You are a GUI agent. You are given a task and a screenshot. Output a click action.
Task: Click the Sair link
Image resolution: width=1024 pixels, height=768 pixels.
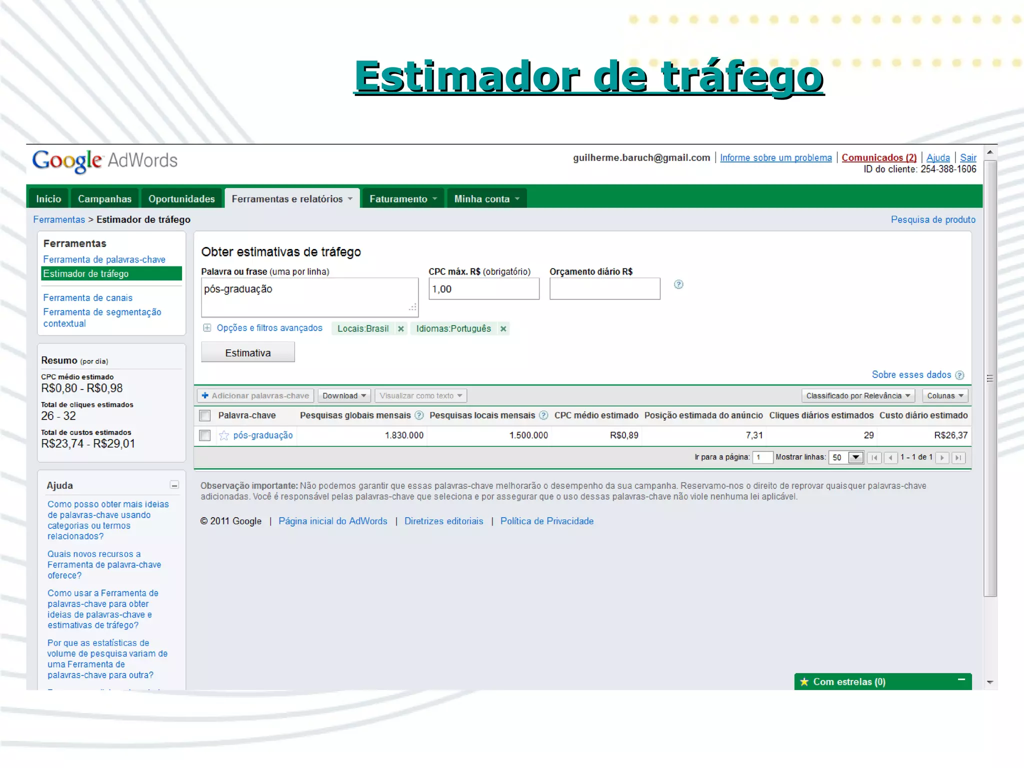pyautogui.click(x=968, y=158)
